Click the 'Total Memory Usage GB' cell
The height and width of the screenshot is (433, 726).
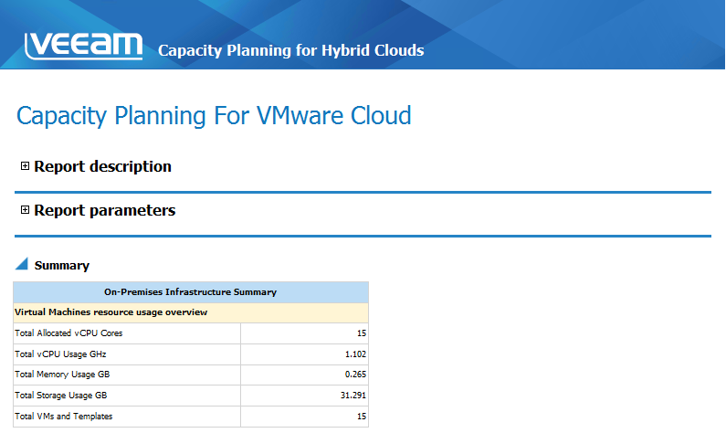pos(127,375)
